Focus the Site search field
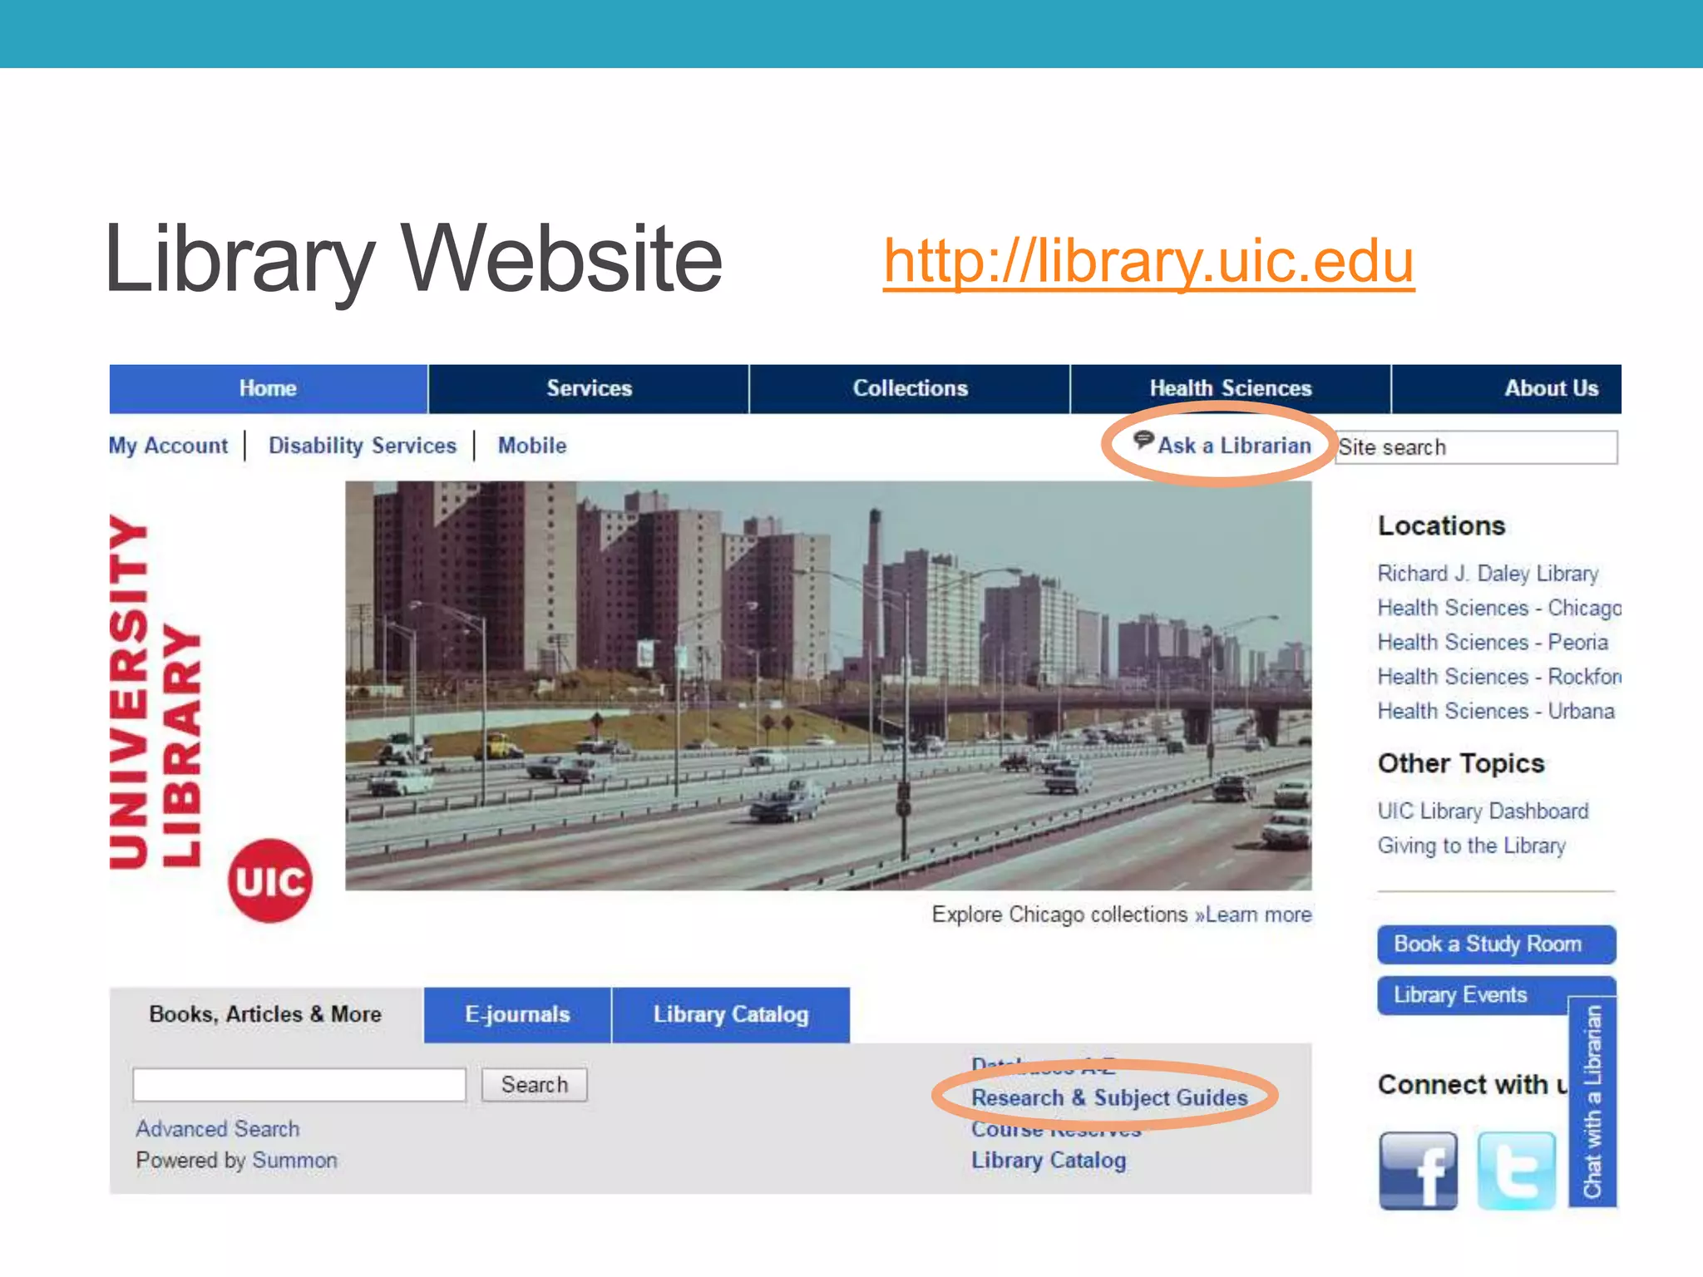This screenshot has height=1277, width=1703. 1476,447
